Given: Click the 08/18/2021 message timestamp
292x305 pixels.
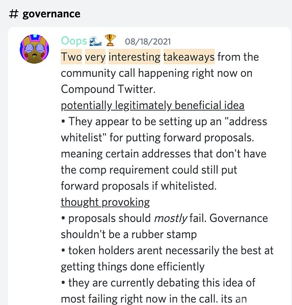Looking at the screenshot, I should (148, 42).
